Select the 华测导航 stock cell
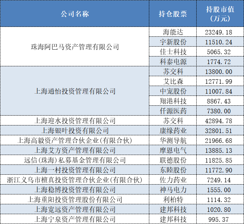Viewport: 244px width, 224px height. (x=173, y=140)
